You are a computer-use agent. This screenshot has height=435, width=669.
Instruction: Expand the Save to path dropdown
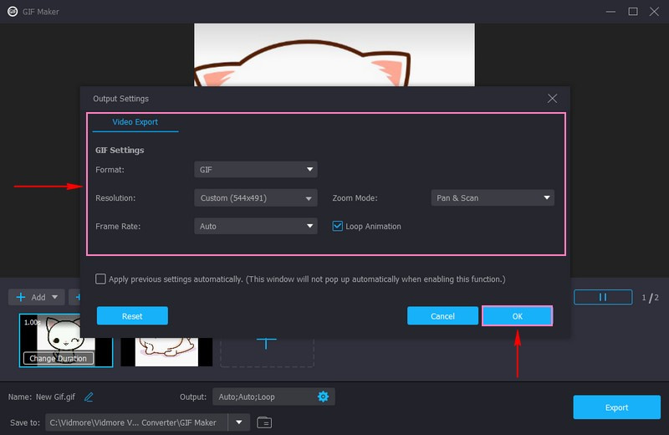coord(241,422)
